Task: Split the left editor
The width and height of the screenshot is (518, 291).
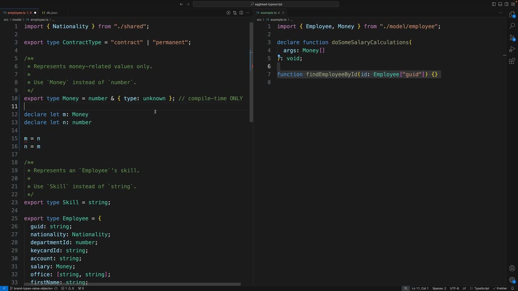Action: [x=241, y=13]
